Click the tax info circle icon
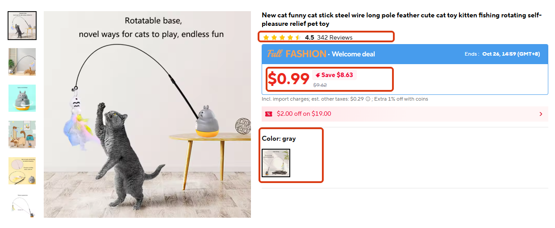This screenshot has width=555, height=228. coord(368,99)
